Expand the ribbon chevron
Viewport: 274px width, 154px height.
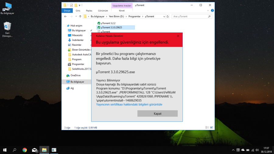(x=208, y=10)
